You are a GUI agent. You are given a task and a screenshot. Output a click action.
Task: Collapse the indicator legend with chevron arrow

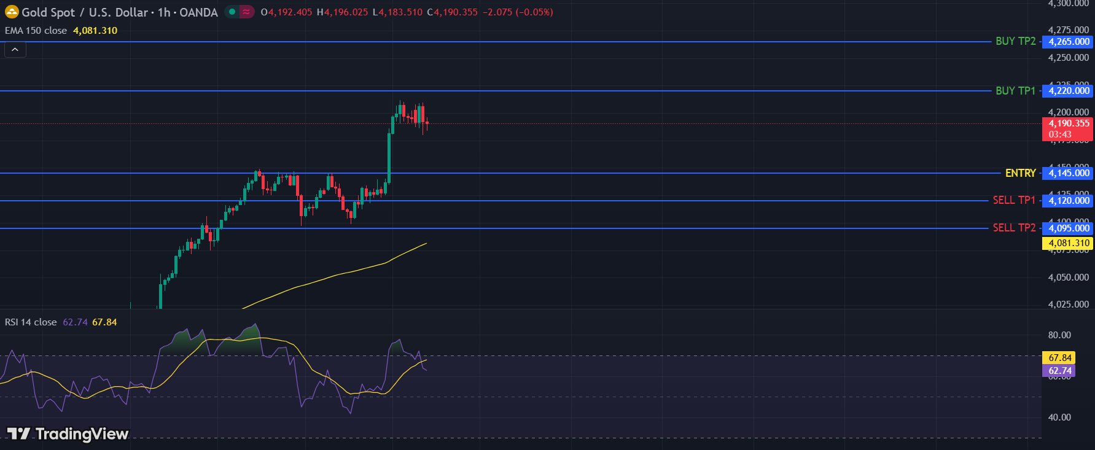coord(15,50)
